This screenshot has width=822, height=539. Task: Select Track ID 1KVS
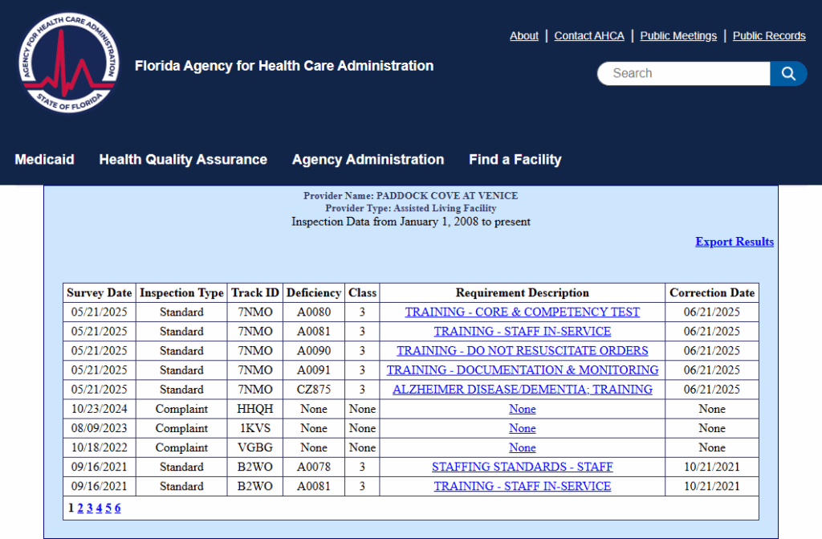click(x=254, y=428)
